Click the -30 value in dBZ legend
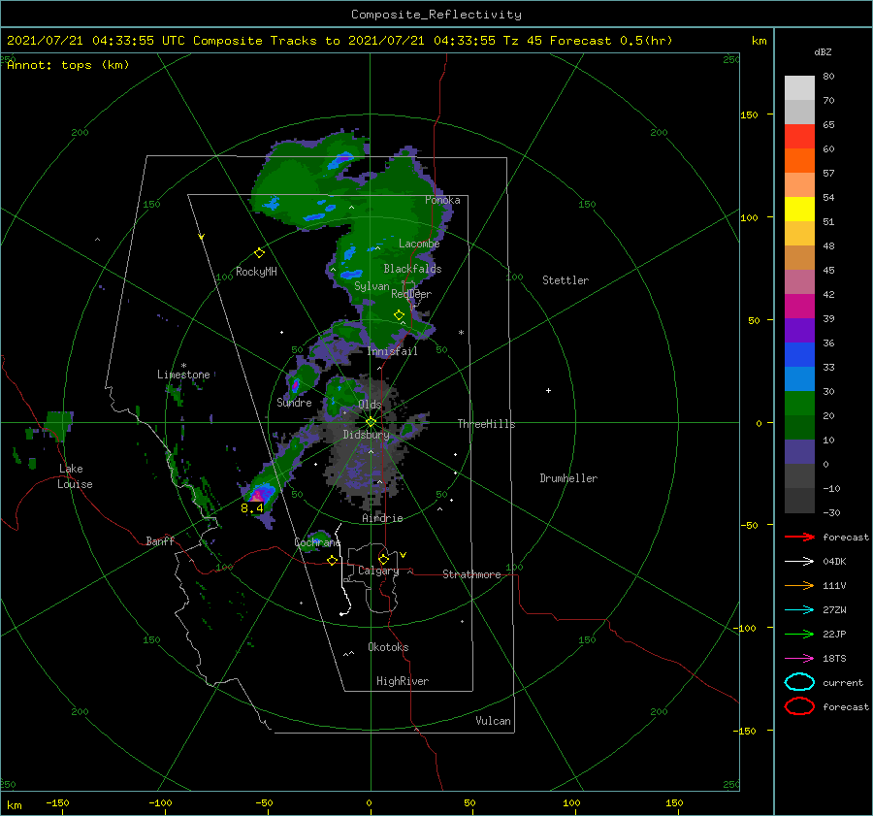 tap(831, 512)
